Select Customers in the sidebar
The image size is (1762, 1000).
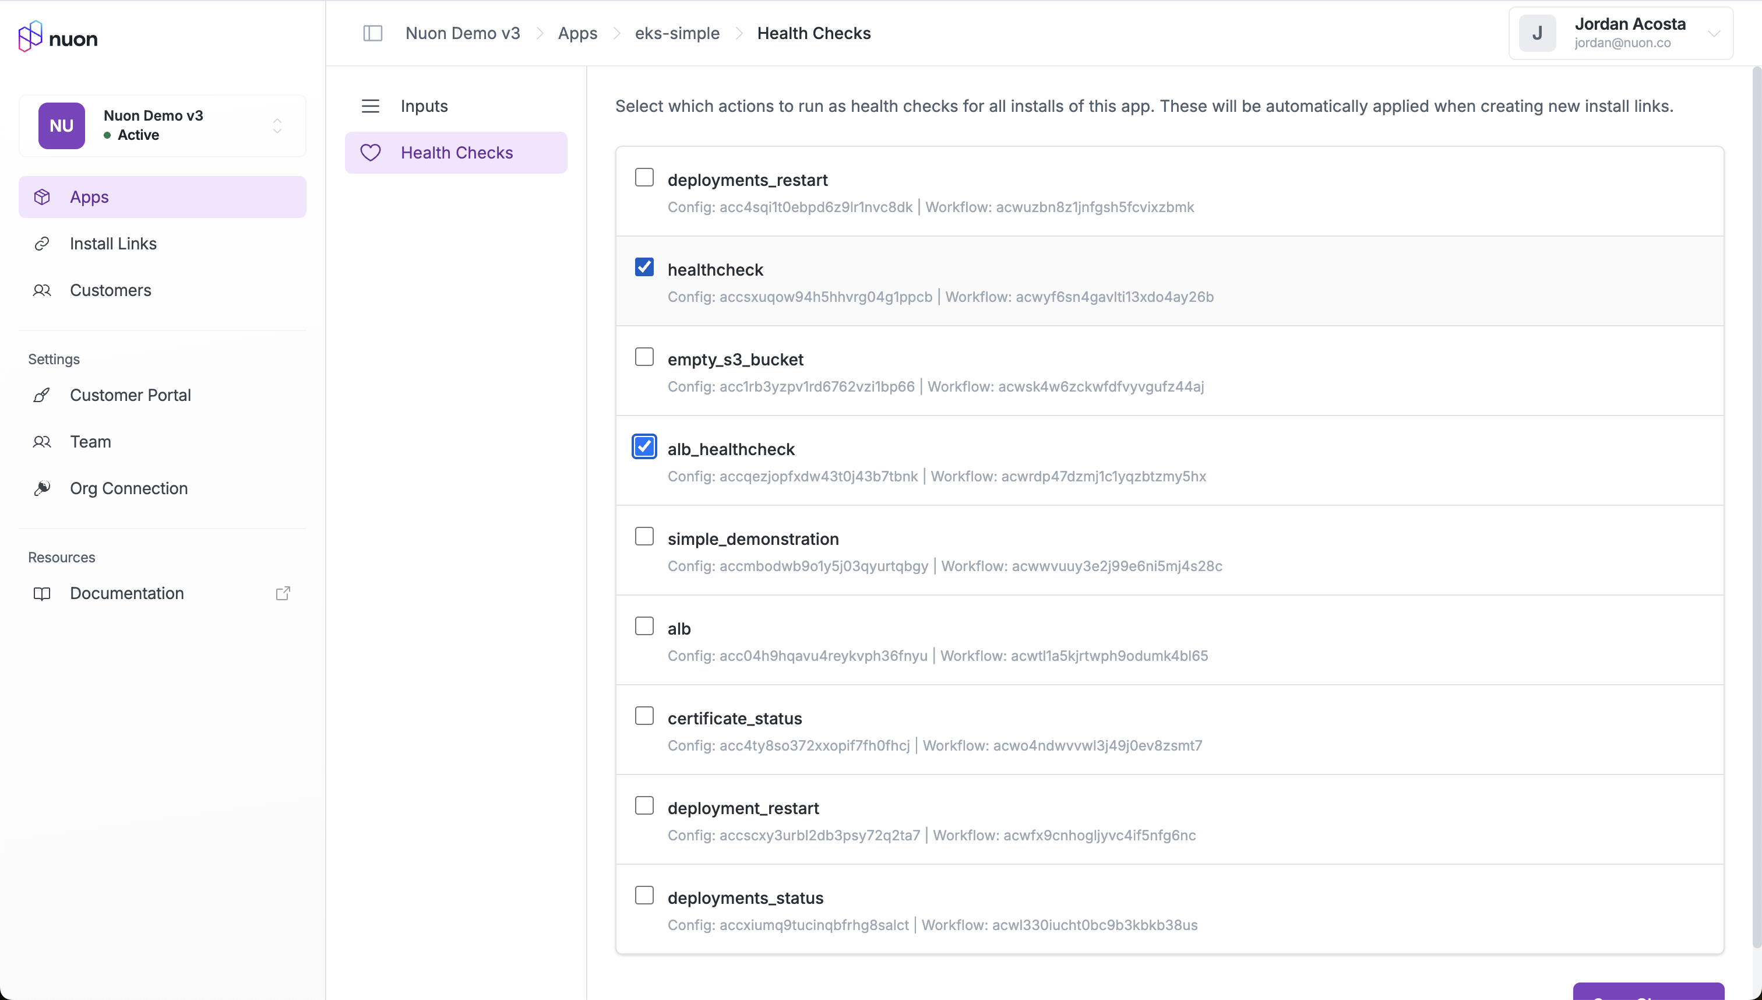(111, 291)
